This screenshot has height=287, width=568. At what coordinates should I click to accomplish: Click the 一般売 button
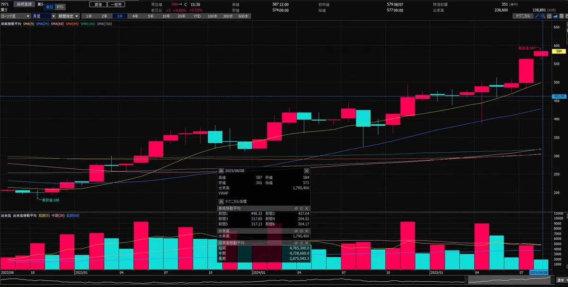pyautogui.click(x=115, y=4)
